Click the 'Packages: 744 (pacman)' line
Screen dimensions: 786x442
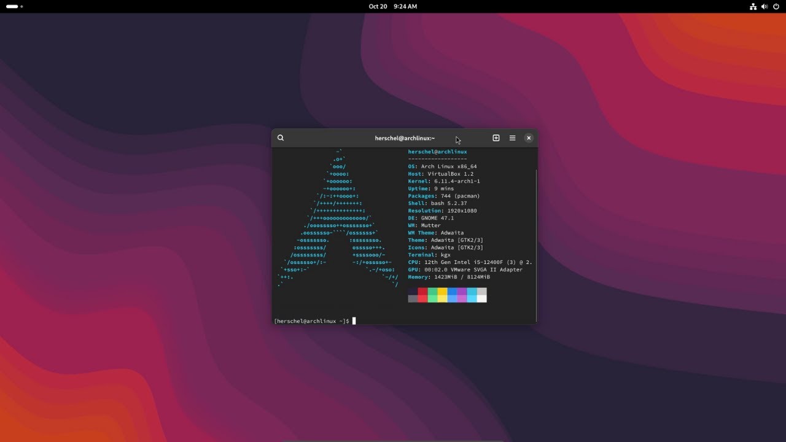444,196
